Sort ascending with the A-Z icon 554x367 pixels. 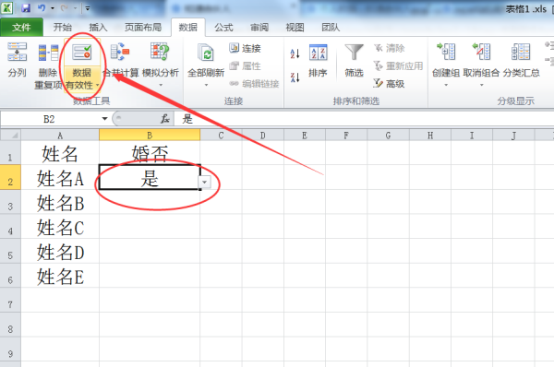pyautogui.click(x=295, y=53)
